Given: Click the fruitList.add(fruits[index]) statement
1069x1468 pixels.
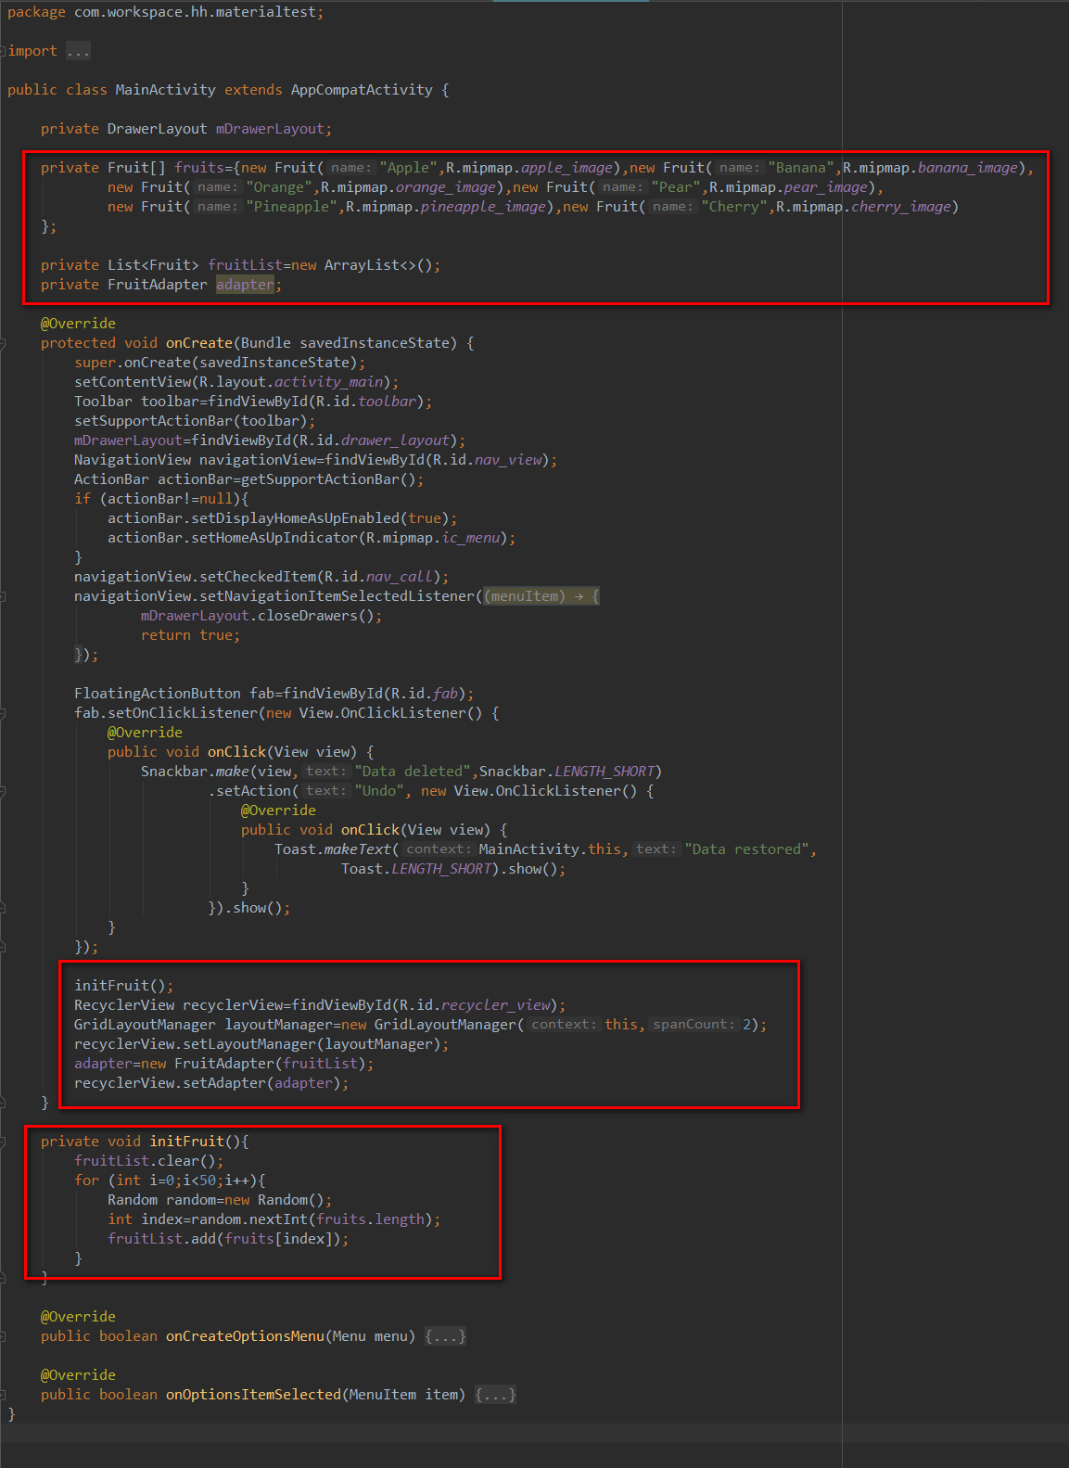Looking at the screenshot, I should click(228, 1239).
